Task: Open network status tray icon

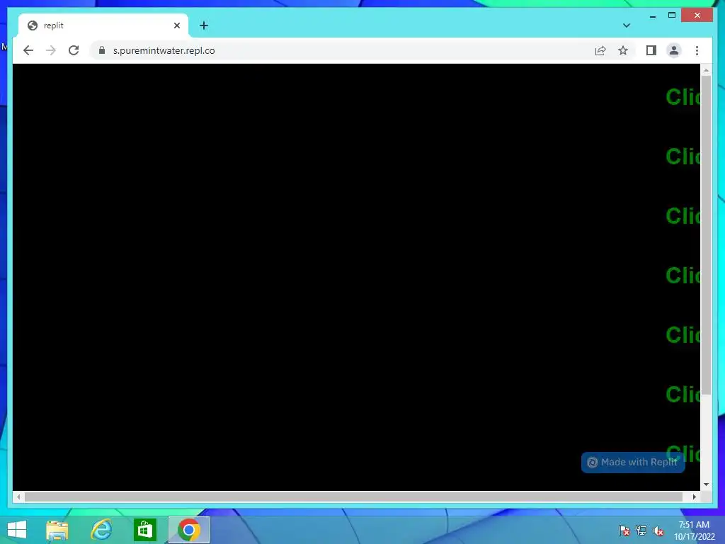Action: 641,531
